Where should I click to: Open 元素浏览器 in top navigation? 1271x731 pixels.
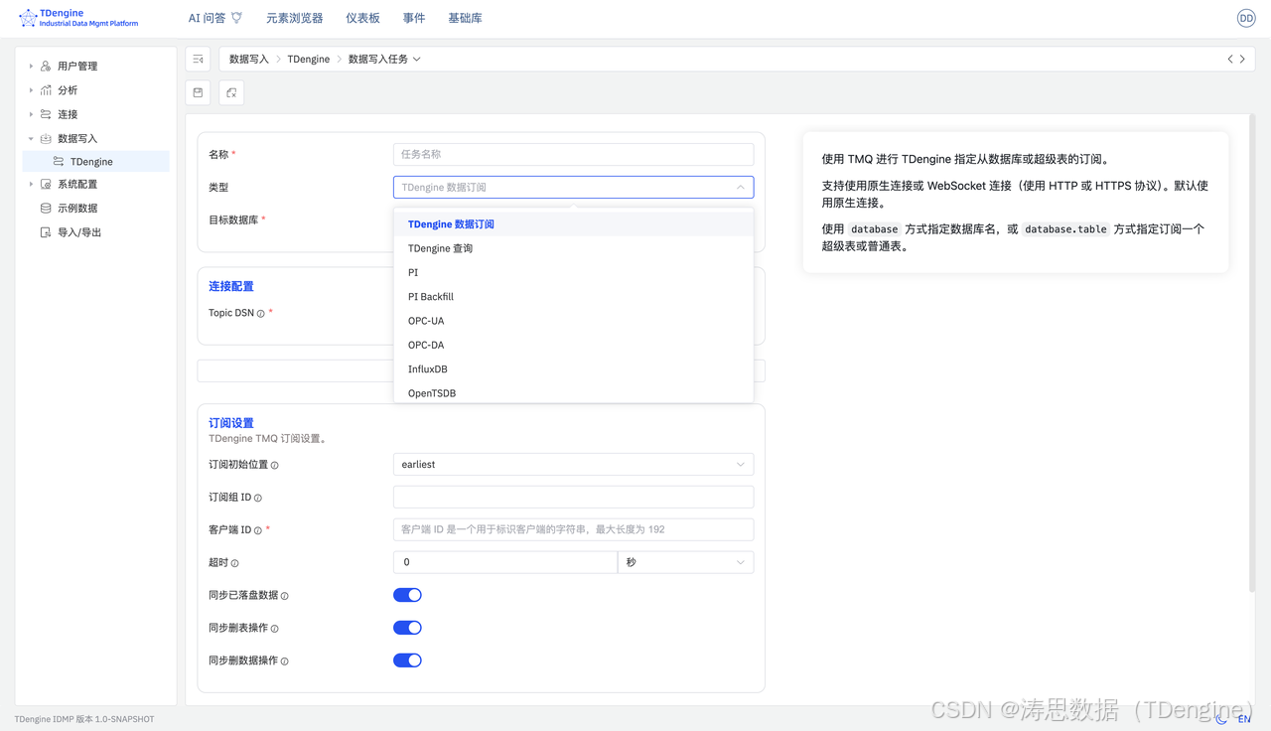click(295, 18)
